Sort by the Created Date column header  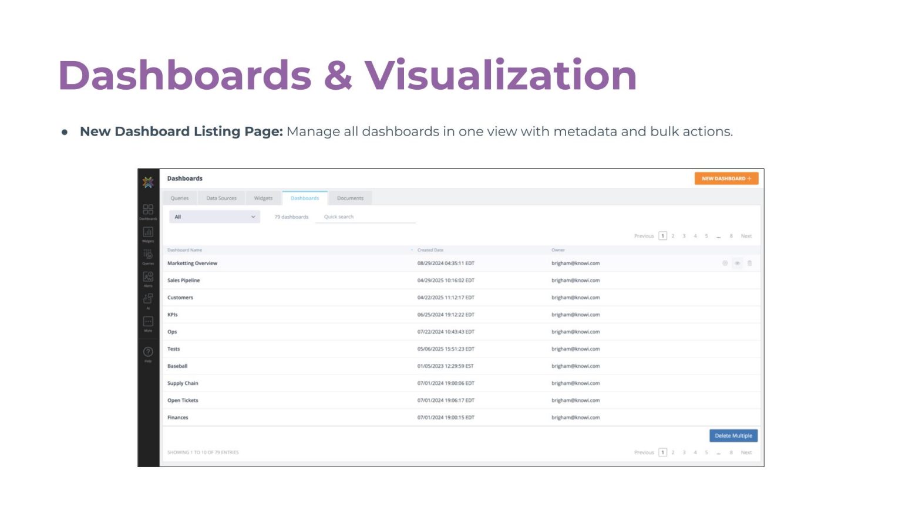coord(430,250)
